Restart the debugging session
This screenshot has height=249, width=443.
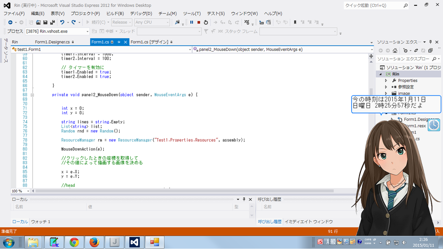[x=206, y=22]
